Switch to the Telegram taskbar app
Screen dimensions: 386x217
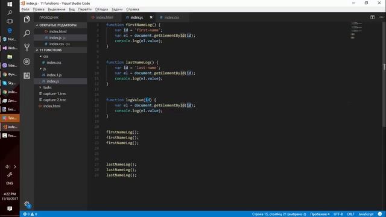[10, 118]
